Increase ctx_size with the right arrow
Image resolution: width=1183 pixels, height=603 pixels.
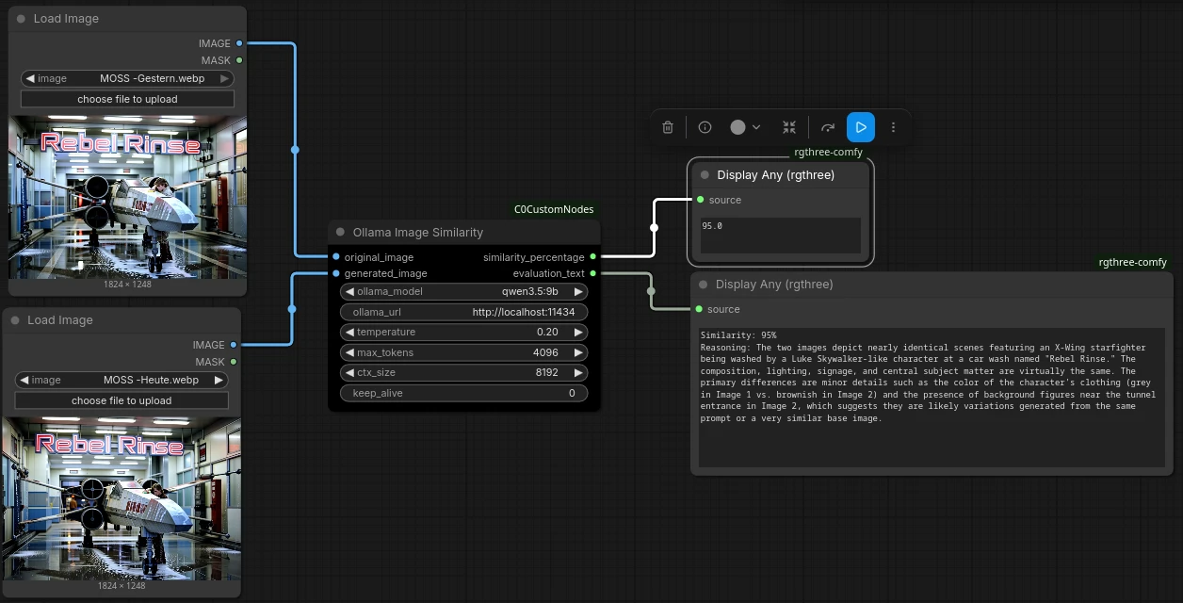pos(578,373)
